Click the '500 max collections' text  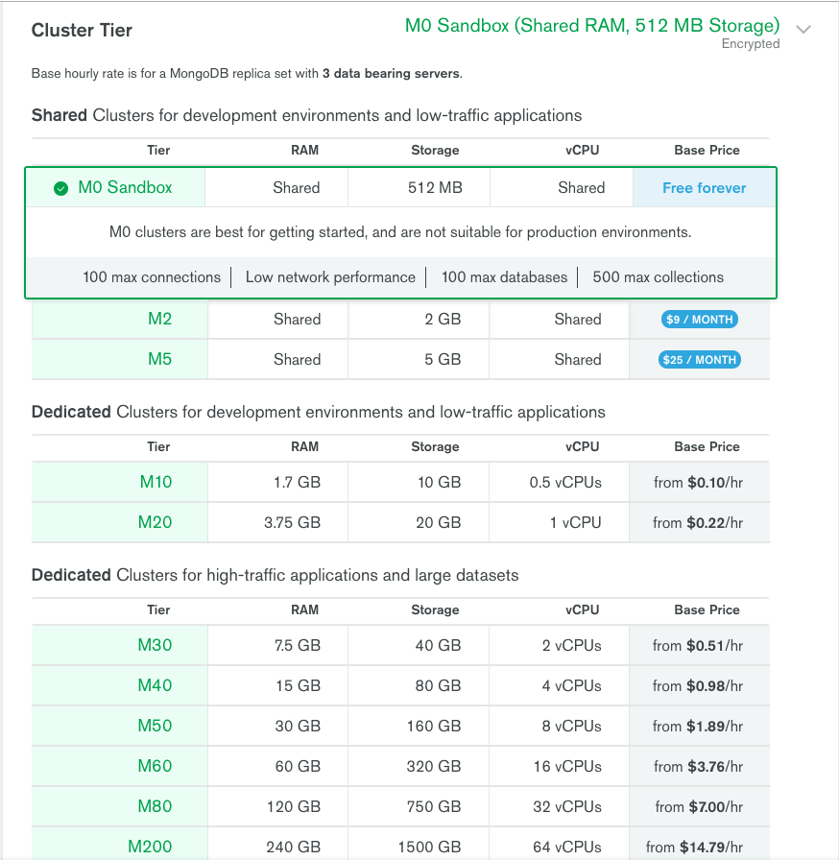point(658,277)
